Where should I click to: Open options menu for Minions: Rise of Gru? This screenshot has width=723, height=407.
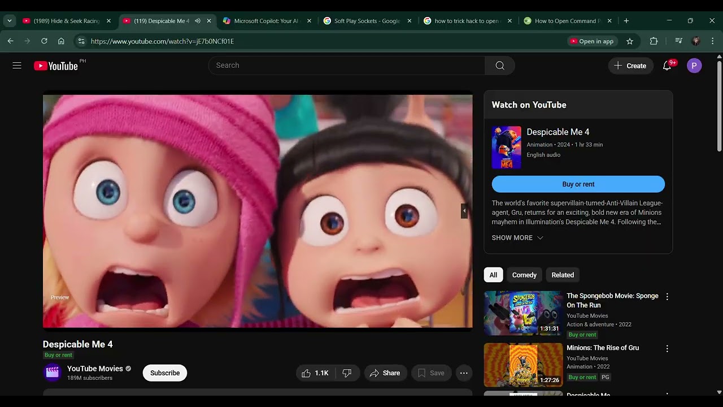(x=667, y=349)
